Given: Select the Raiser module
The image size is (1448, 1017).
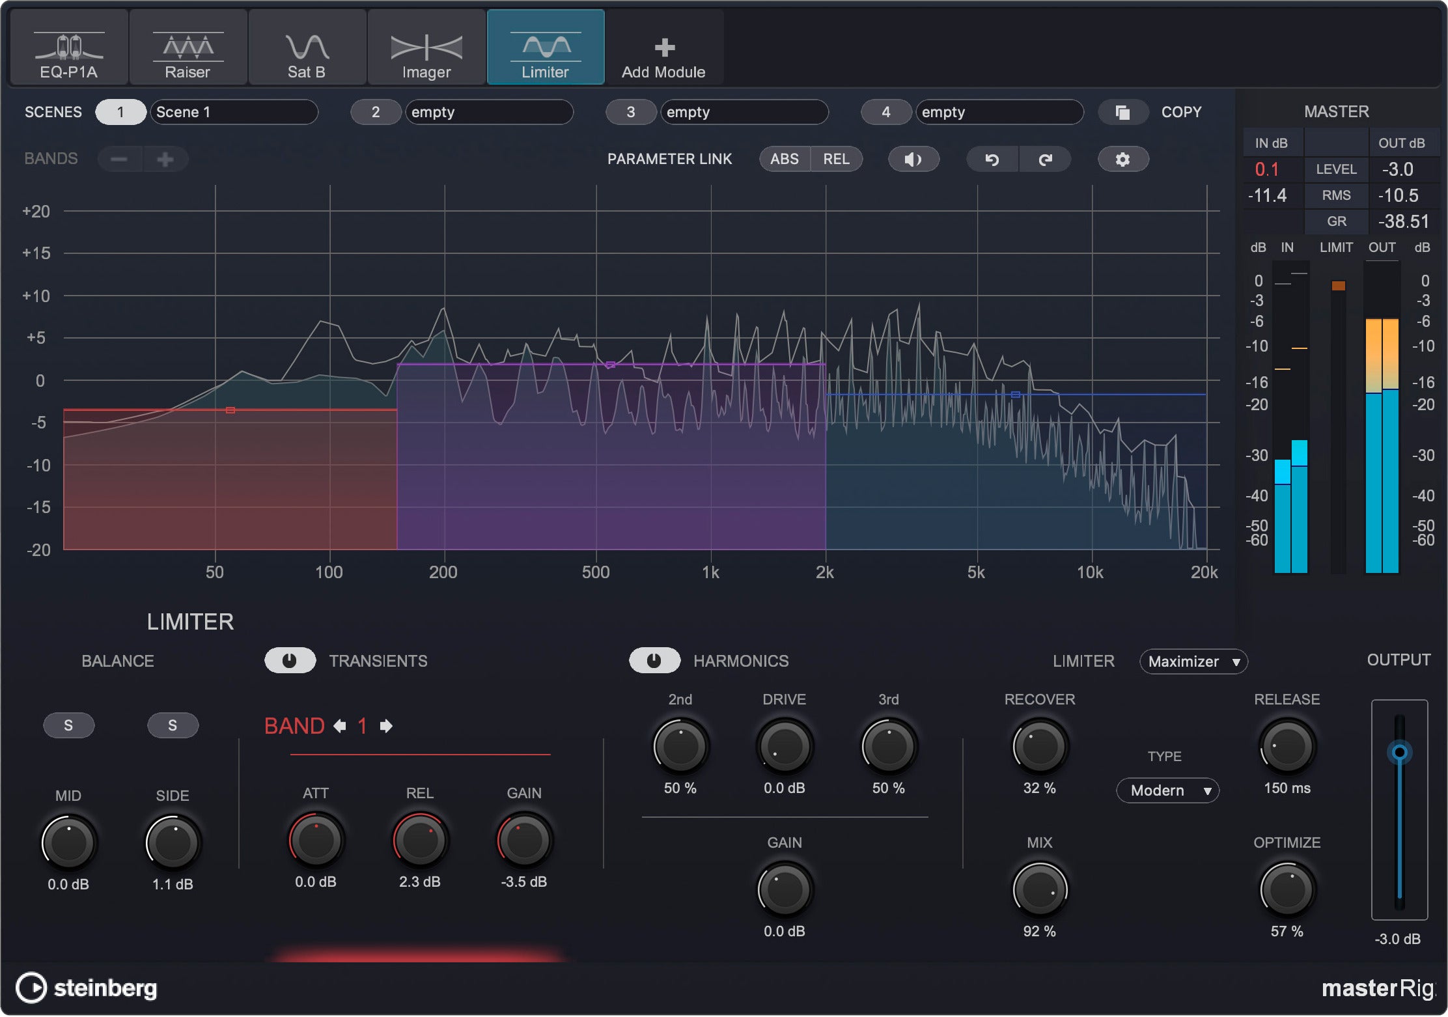Looking at the screenshot, I should pyautogui.click(x=188, y=47).
